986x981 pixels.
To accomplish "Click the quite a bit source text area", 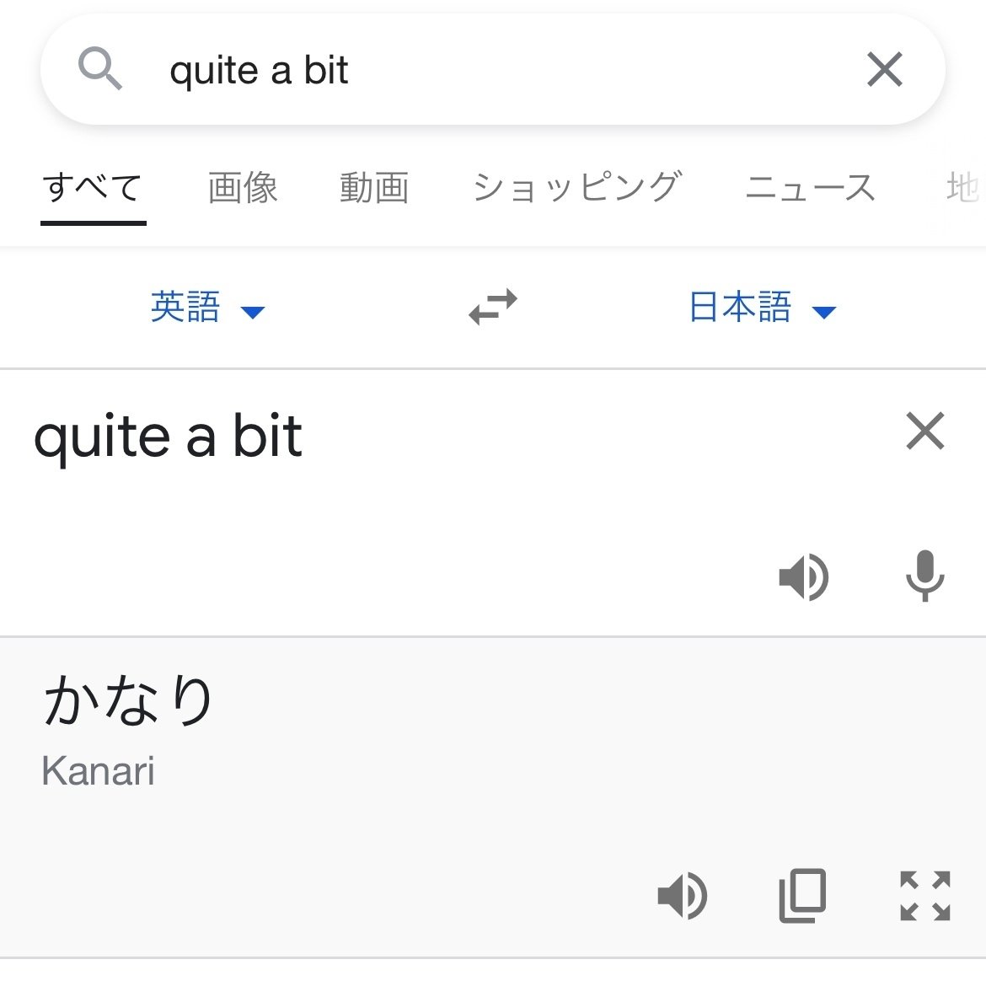I will (x=169, y=436).
